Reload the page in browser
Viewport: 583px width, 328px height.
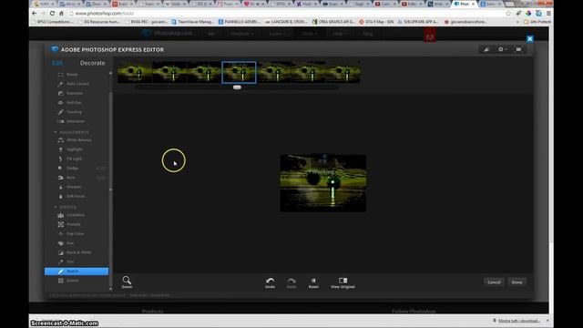tap(52, 13)
